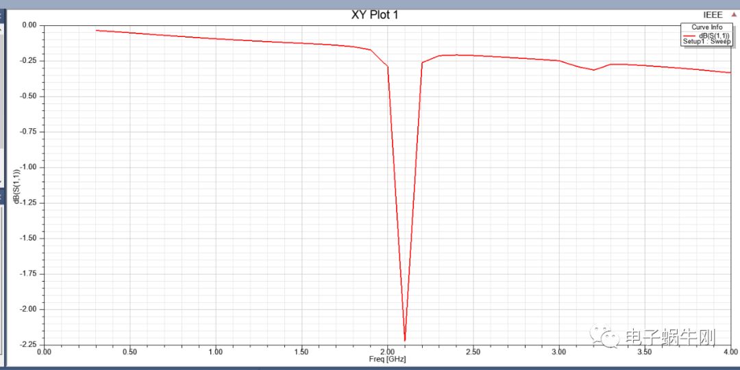Click the 3.00 tick on frequency axis
The height and width of the screenshot is (370, 740).
[558, 351]
